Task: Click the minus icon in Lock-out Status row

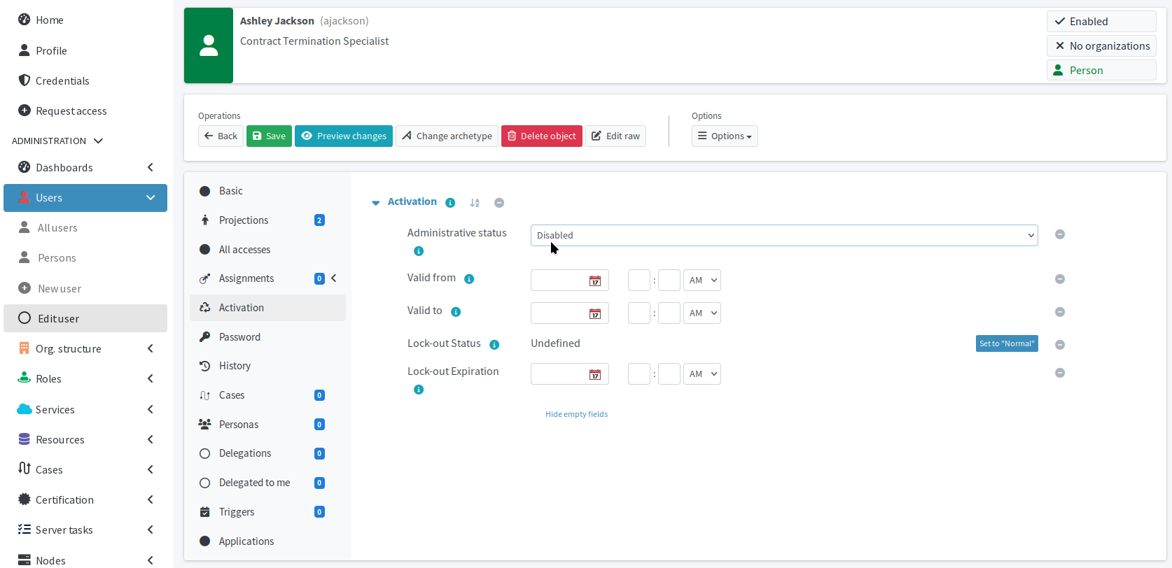Action: (1059, 345)
